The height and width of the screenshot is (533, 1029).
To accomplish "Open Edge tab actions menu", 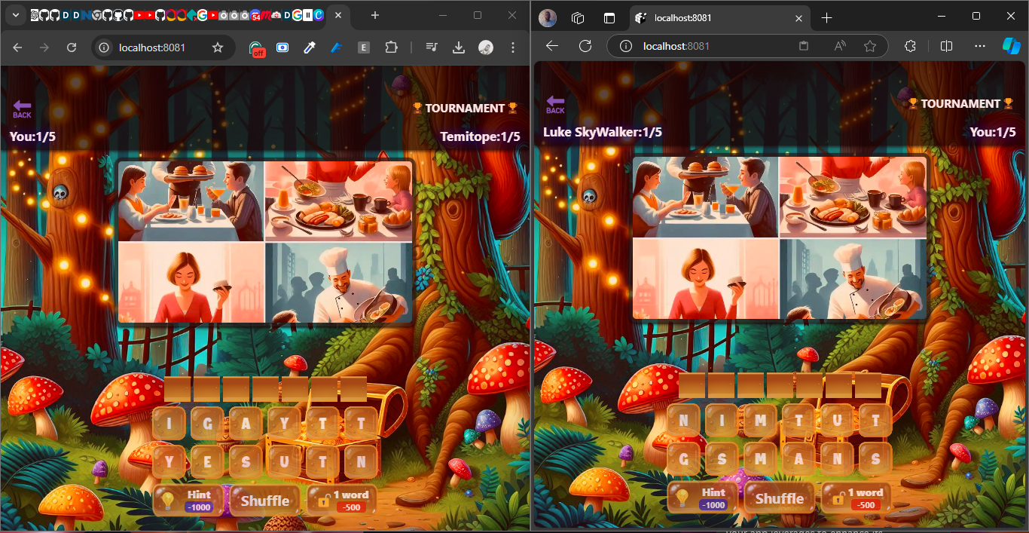I will click(609, 17).
